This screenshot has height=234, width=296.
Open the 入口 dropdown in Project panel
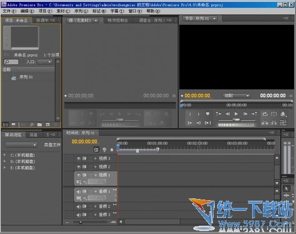pyautogui.click(x=45, y=62)
